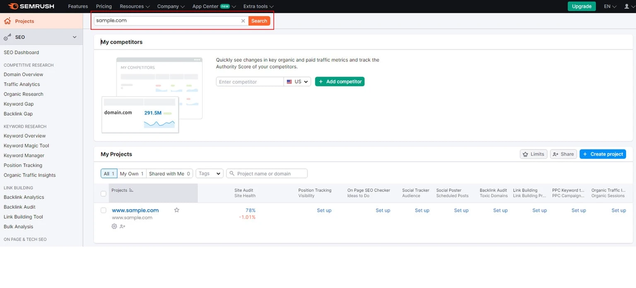
Task: Set up Backlink Audit in project row
Action: point(500,210)
